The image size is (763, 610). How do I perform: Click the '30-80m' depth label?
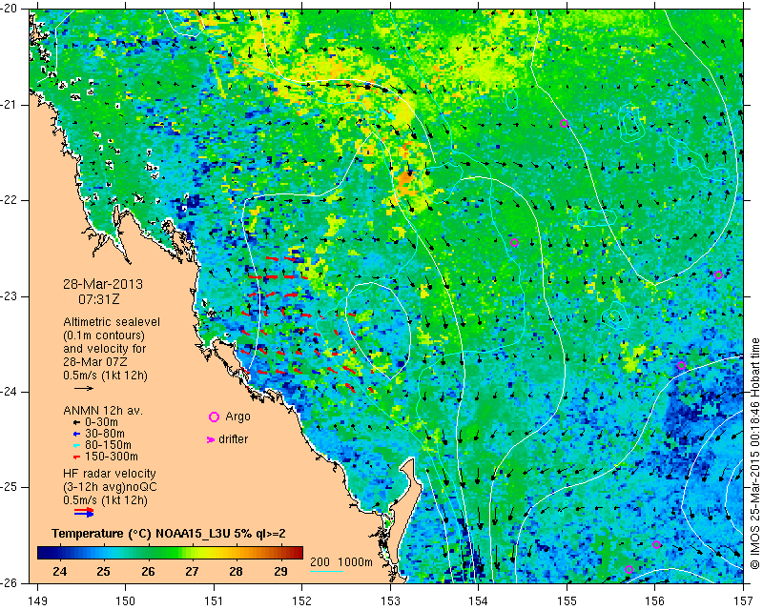pyautogui.click(x=105, y=434)
